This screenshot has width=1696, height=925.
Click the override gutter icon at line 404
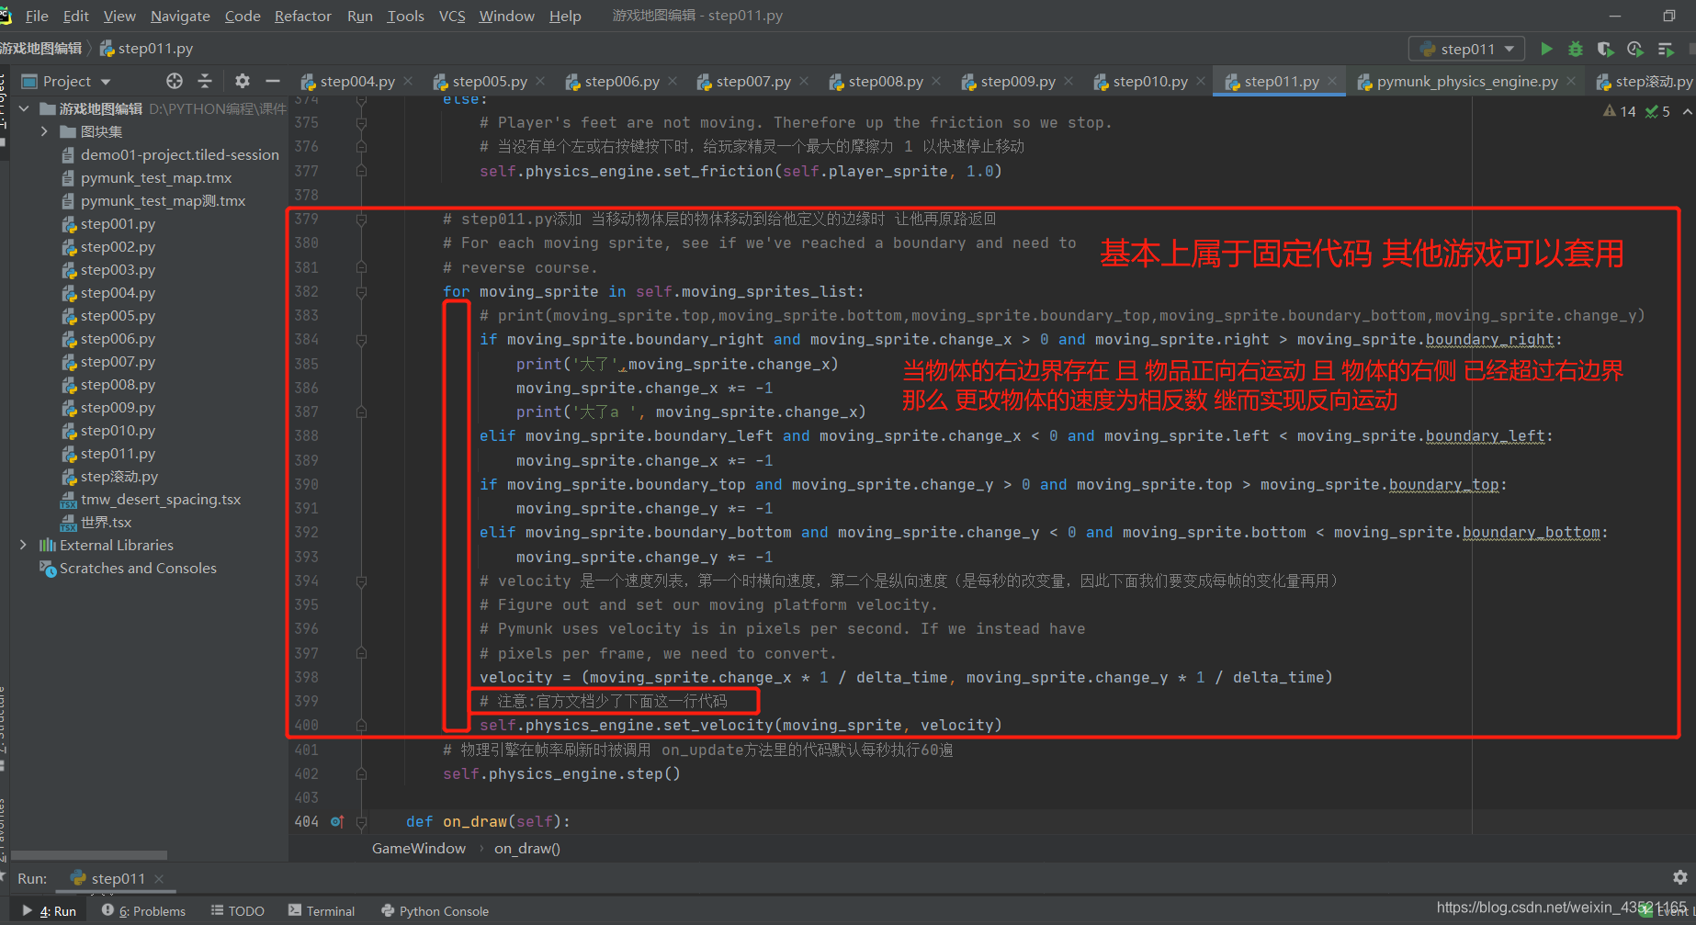[337, 821]
